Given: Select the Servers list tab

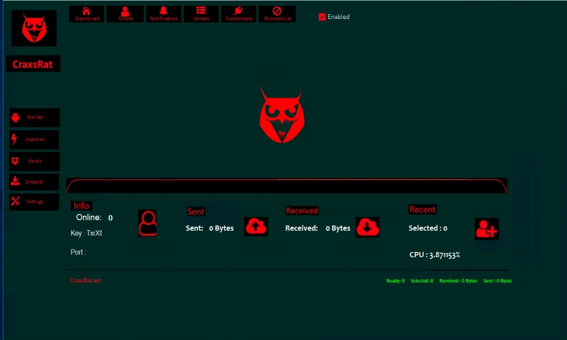Looking at the screenshot, I should click(201, 14).
